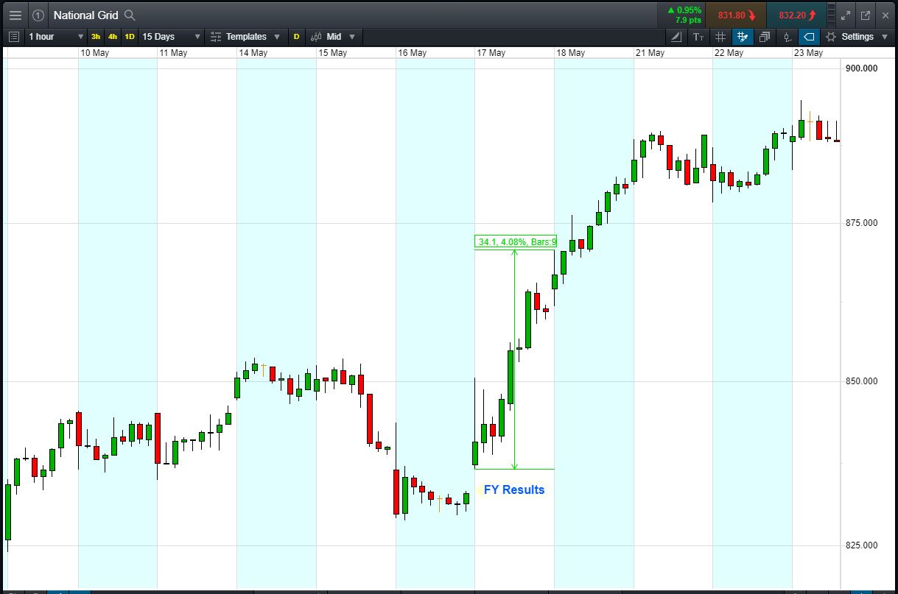Click the 18 May date label
This screenshot has height=594, width=898.
571,53
